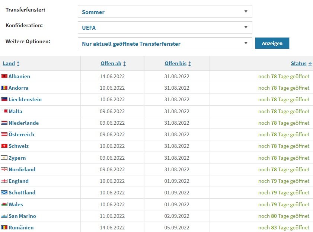The height and width of the screenshot is (232, 313).
Task: Open the Transferfenster dropdown showing Sommer
Action: point(165,12)
